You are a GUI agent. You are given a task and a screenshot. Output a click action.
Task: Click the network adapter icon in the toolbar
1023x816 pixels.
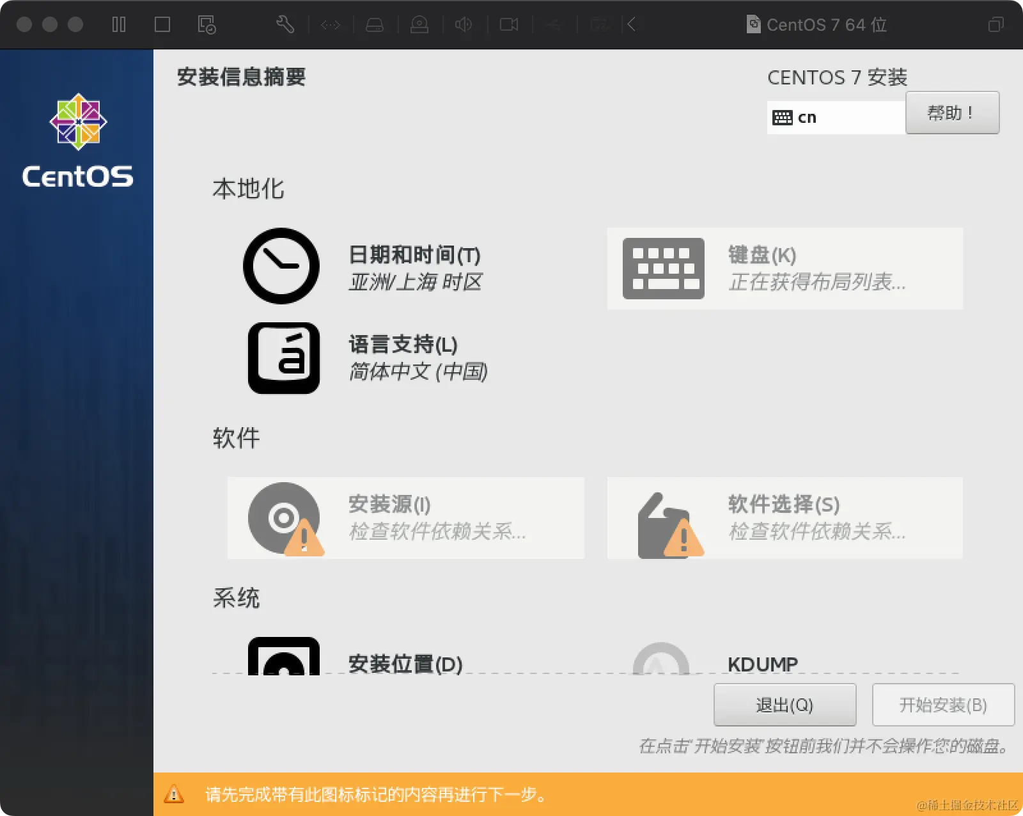pyautogui.click(x=331, y=25)
